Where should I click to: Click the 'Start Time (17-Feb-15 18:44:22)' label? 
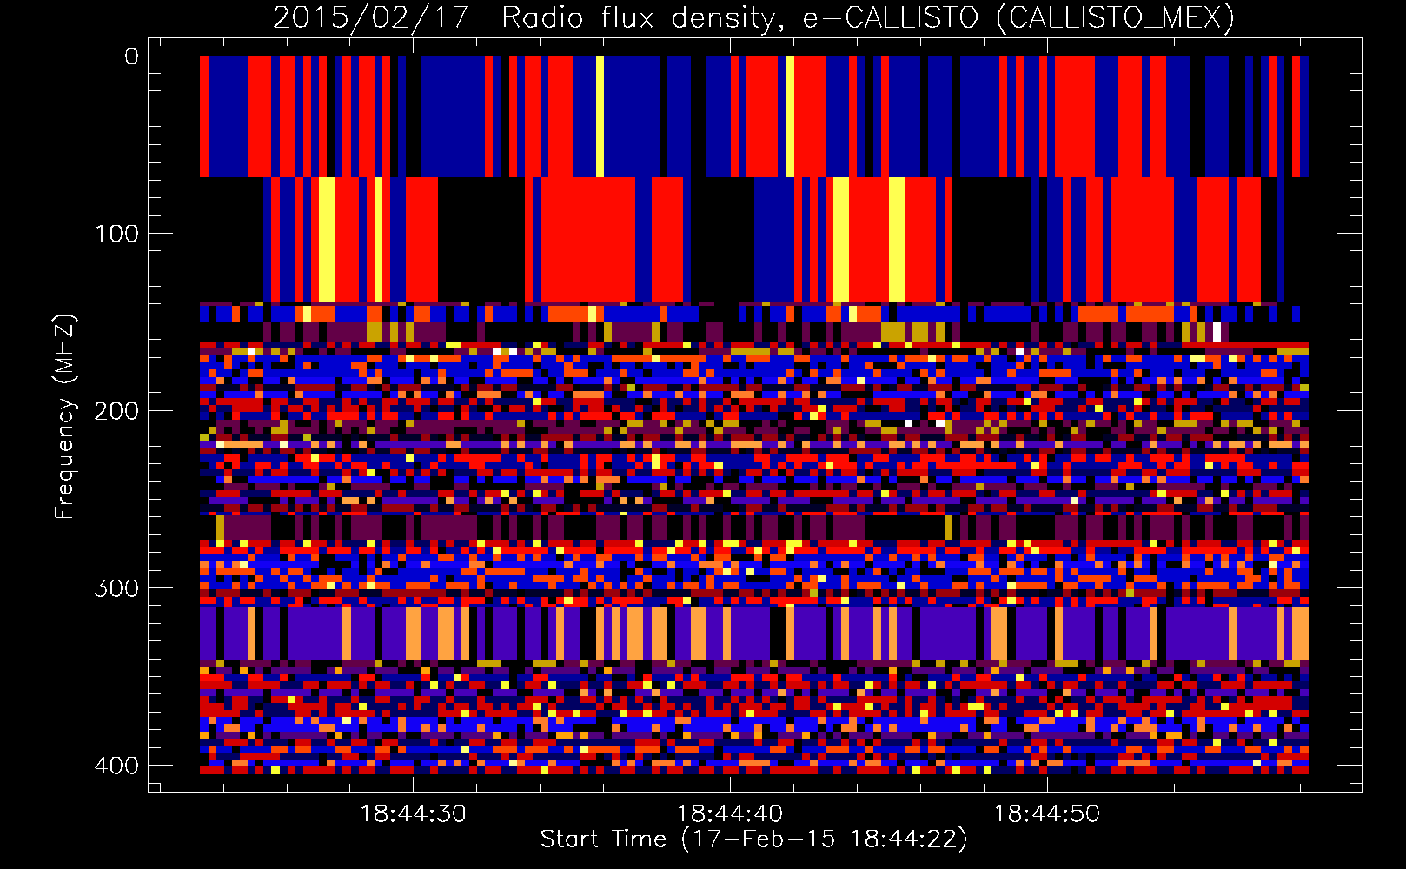753,839
